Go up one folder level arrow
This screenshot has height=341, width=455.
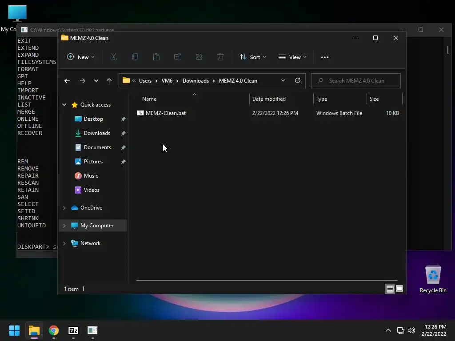point(109,81)
